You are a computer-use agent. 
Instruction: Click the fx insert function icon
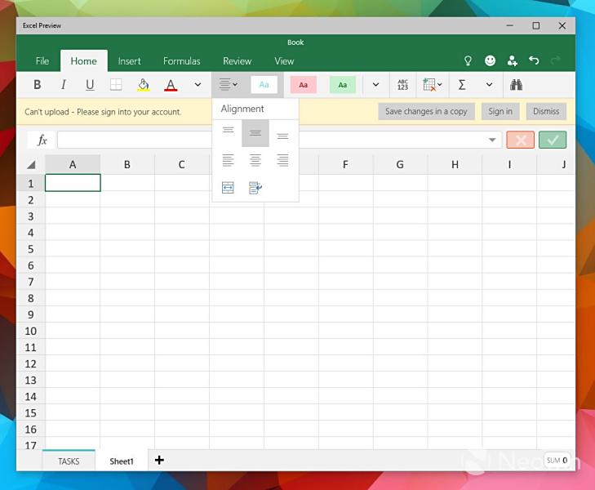42,140
